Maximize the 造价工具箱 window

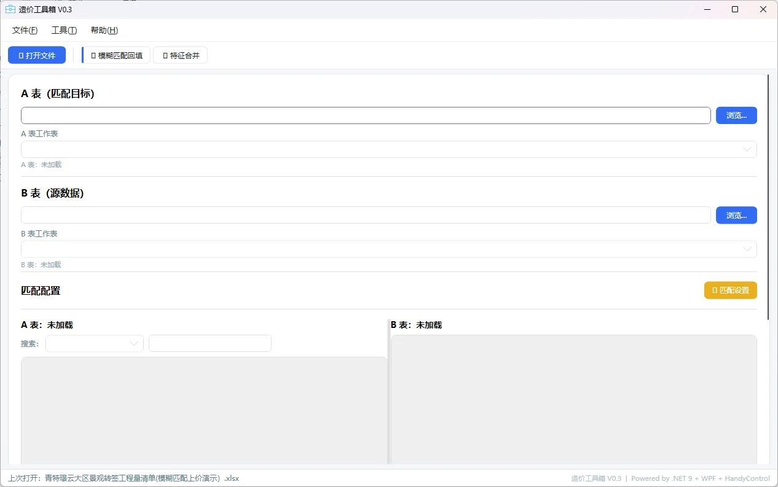(735, 9)
